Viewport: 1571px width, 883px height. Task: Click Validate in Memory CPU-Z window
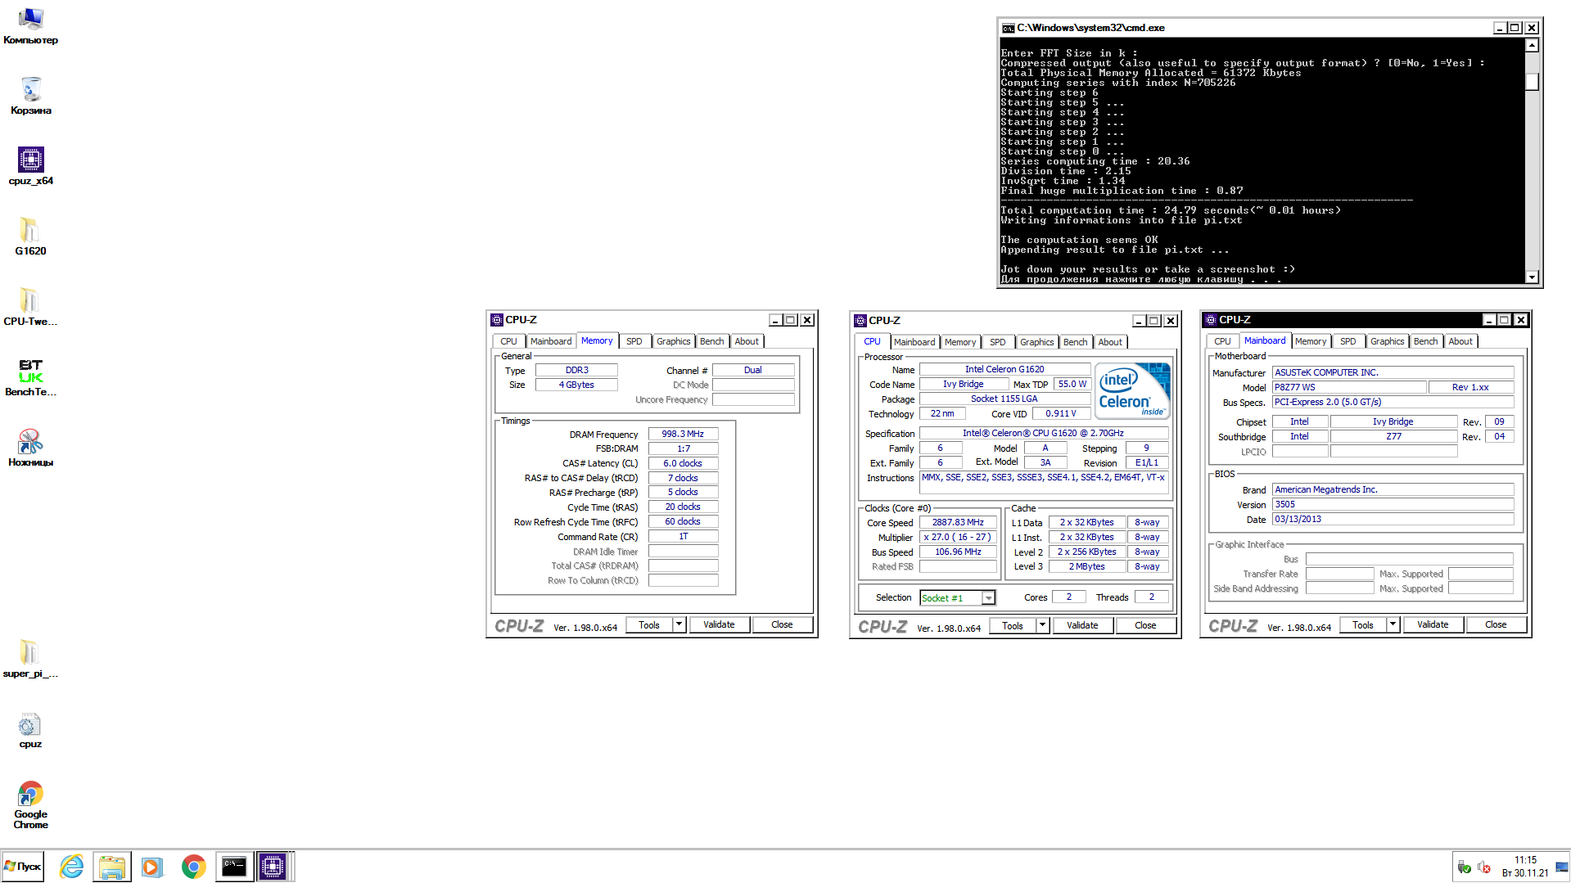[719, 624]
